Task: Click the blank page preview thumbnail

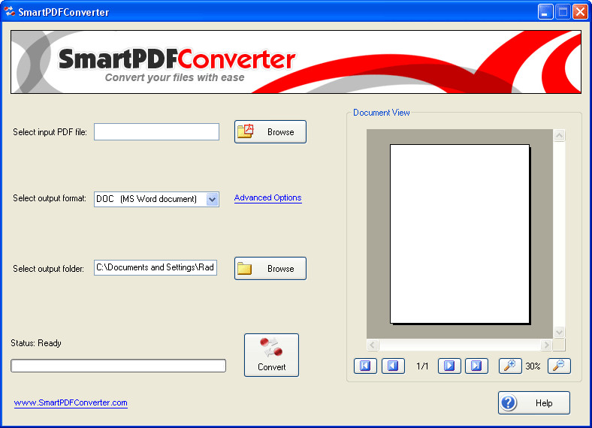Action: click(x=460, y=234)
